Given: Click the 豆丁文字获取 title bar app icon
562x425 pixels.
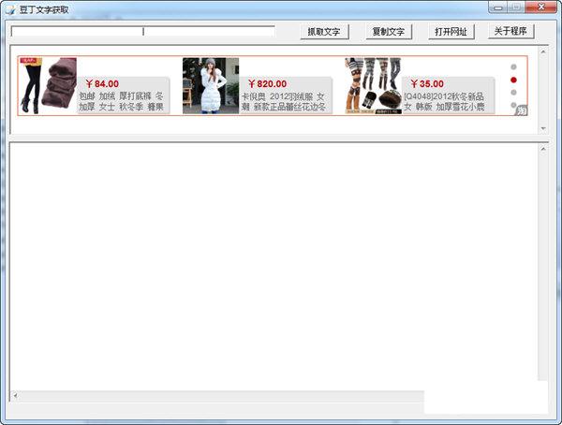Looking at the screenshot, I should pyautogui.click(x=10, y=9).
